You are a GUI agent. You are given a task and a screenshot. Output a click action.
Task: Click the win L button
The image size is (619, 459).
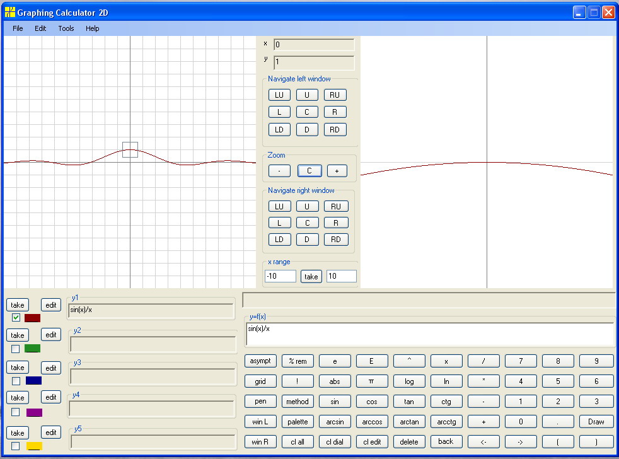coord(260,422)
